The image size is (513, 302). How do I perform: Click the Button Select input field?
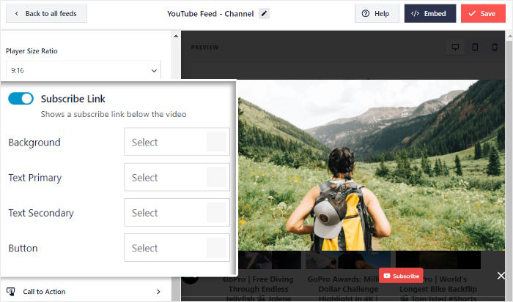point(177,248)
